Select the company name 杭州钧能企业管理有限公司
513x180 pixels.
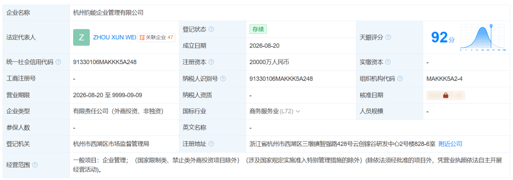click(108, 13)
